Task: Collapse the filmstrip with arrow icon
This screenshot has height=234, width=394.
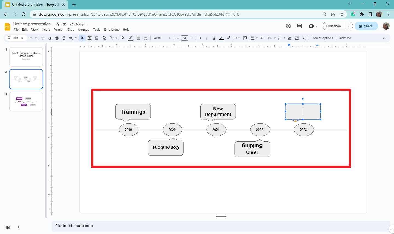Action: [x=18, y=227]
